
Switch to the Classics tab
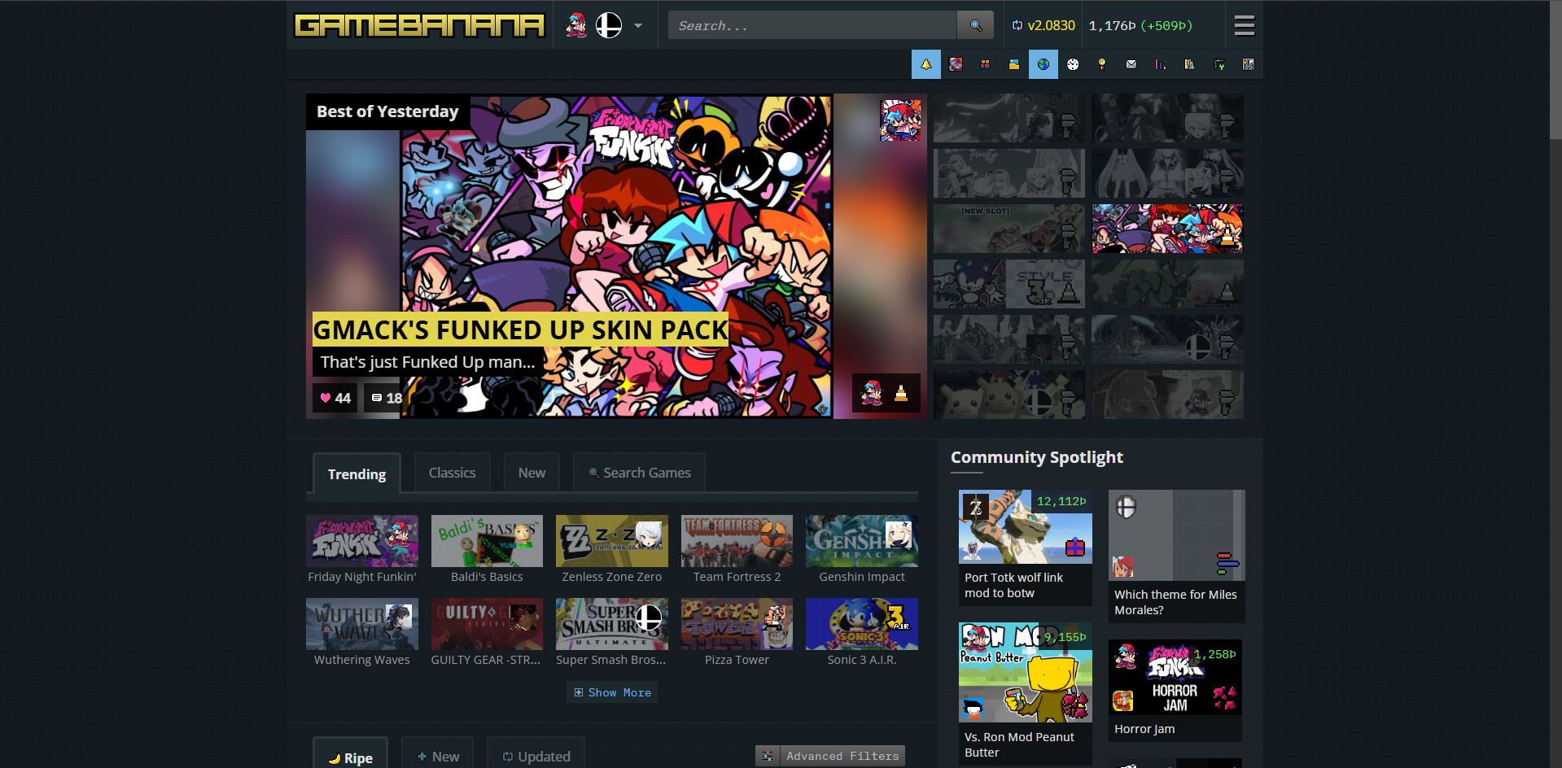pos(452,473)
